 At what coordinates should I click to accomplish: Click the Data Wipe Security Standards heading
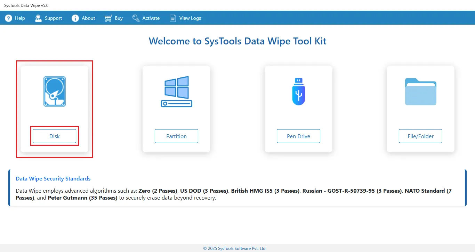click(x=53, y=179)
